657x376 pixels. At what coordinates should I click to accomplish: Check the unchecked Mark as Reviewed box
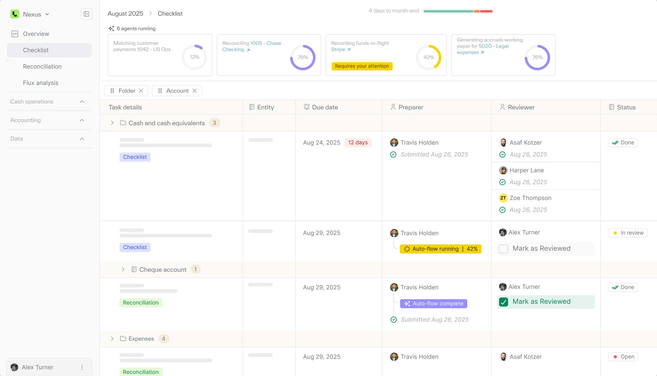[x=503, y=249]
